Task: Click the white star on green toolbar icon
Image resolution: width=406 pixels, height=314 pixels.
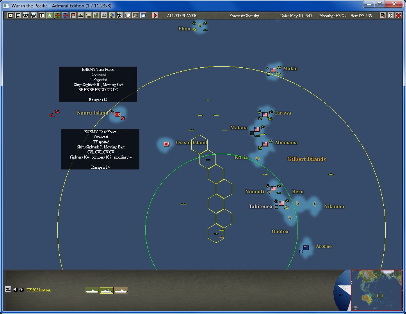Action: point(50,16)
